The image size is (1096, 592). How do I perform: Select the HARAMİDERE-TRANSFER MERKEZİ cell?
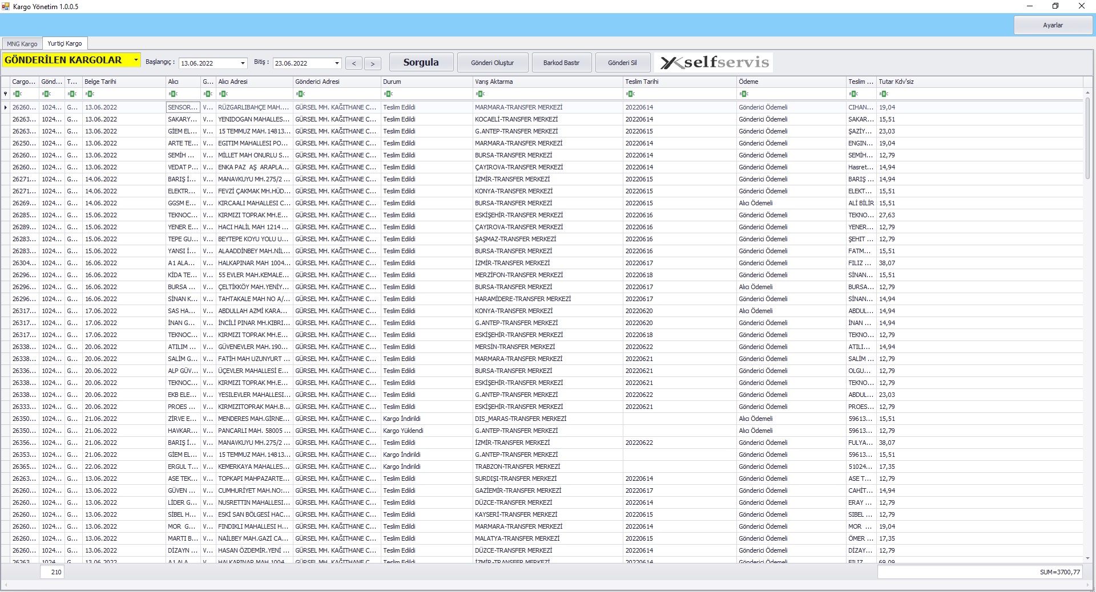[x=548, y=299]
